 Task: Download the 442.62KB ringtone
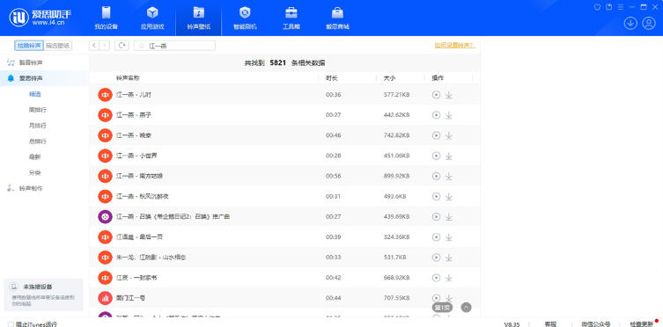[x=449, y=115]
